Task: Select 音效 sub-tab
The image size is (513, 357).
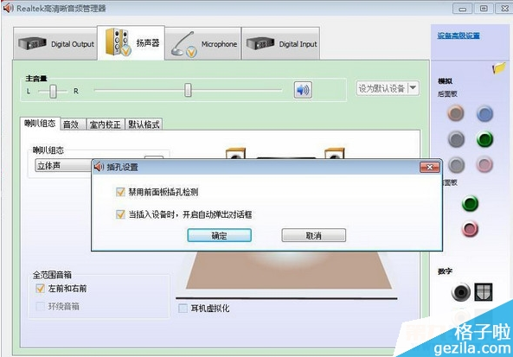Action: [74, 124]
